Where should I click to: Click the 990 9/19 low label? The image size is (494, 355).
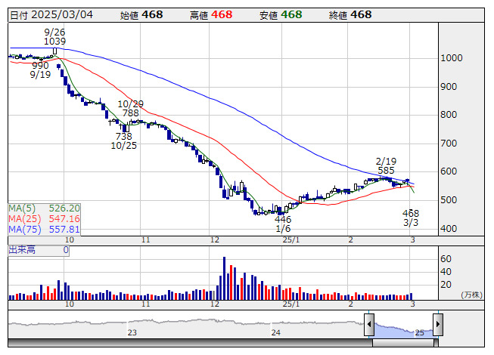[x=40, y=69]
